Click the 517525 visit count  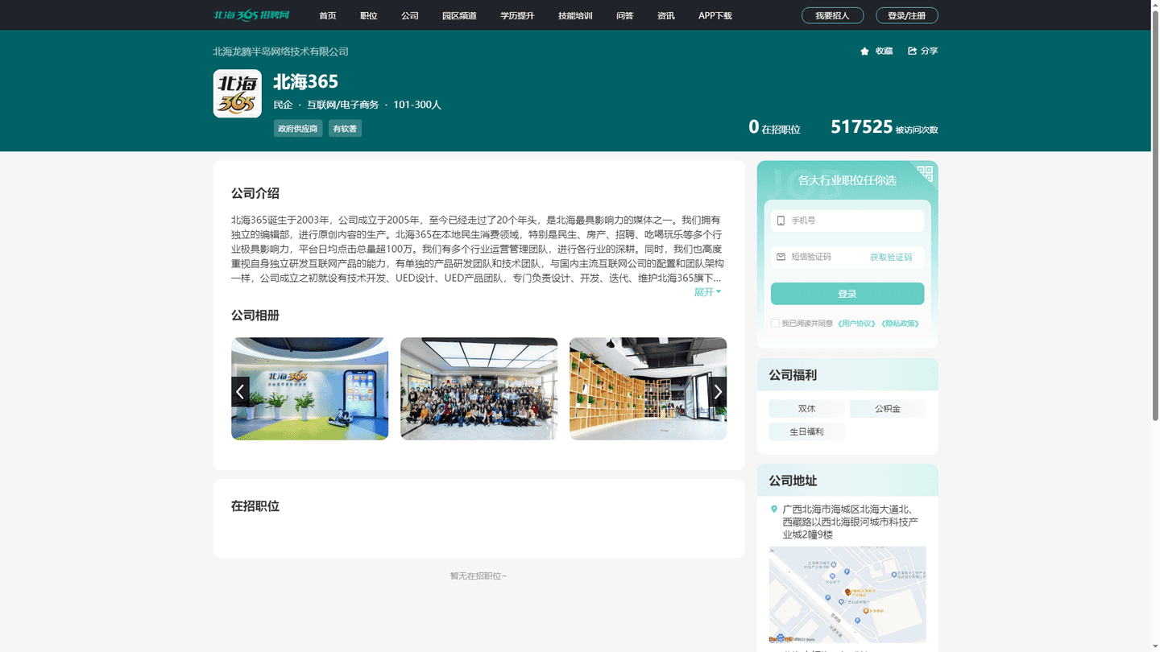pyautogui.click(x=861, y=127)
